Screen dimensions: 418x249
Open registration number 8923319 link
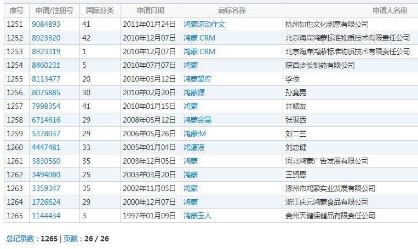click(x=46, y=51)
